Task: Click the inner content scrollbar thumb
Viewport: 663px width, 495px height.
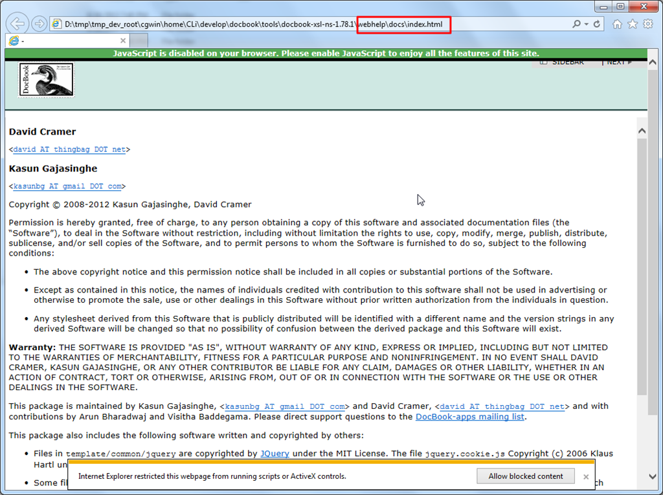Action: click(642, 267)
